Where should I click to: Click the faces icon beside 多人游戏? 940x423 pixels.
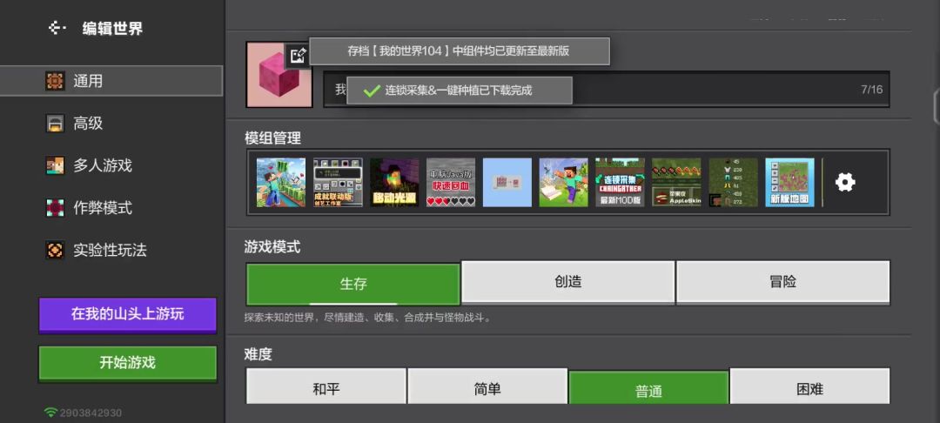55,165
